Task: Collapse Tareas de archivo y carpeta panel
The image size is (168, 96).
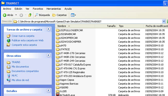Action: click(48, 29)
